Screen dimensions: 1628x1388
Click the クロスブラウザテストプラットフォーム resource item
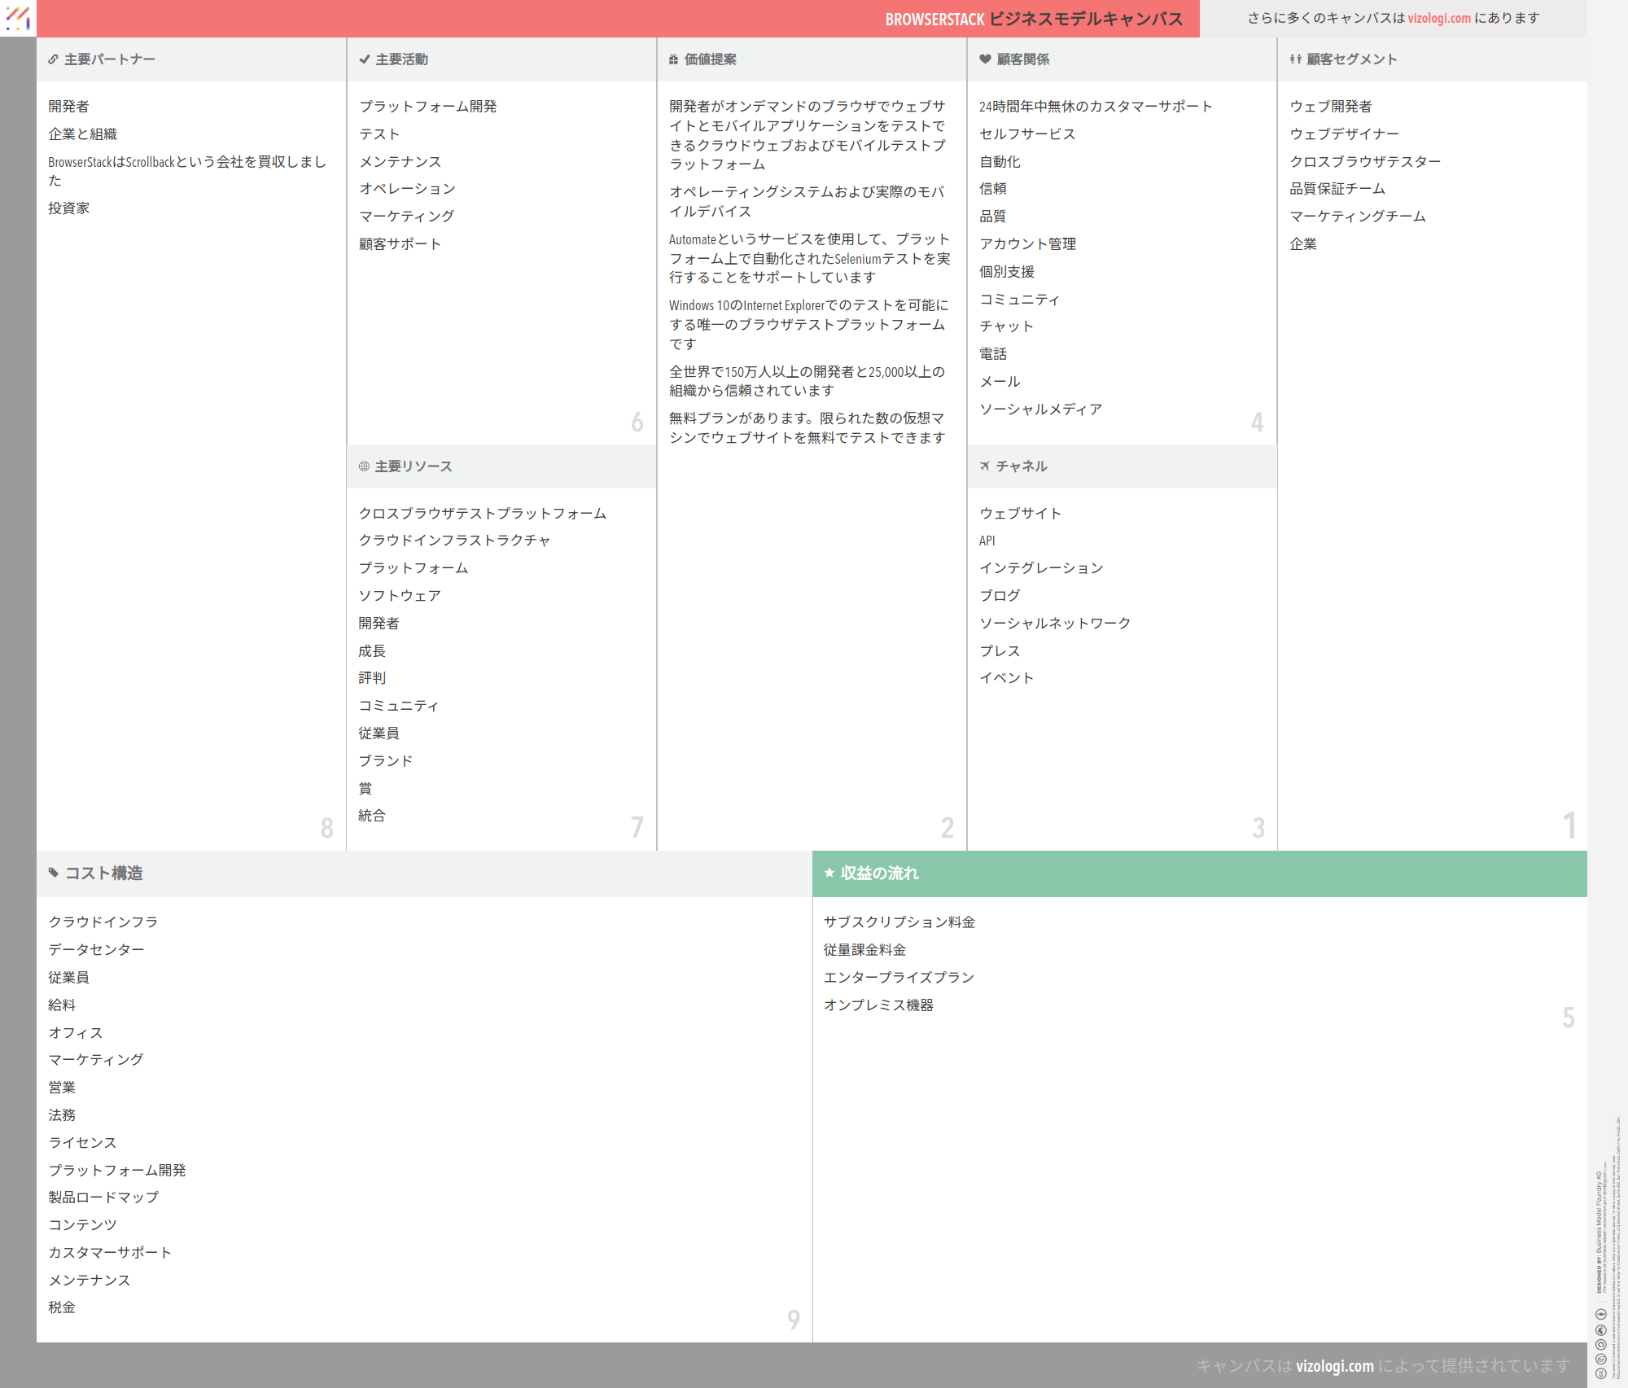(482, 514)
